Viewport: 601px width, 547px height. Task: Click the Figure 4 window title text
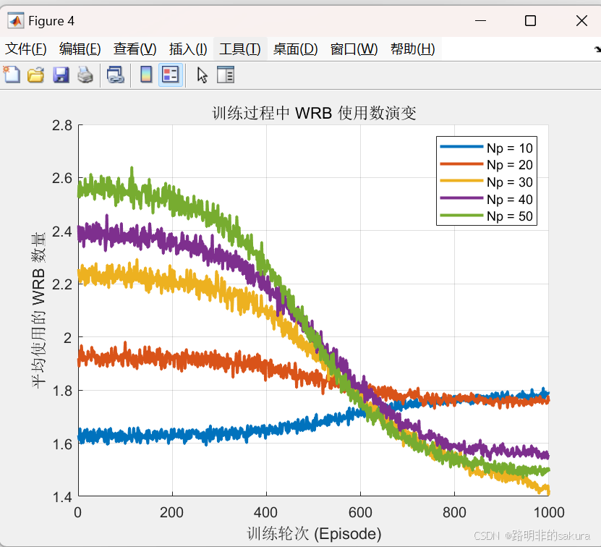51,21
